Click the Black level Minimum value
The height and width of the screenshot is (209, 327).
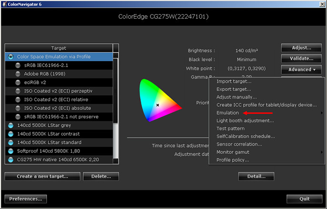point(246,60)
